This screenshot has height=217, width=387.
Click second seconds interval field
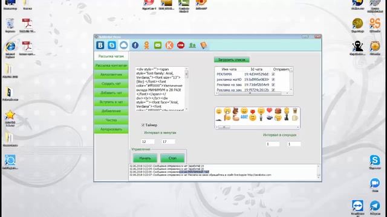click(294, 144)
